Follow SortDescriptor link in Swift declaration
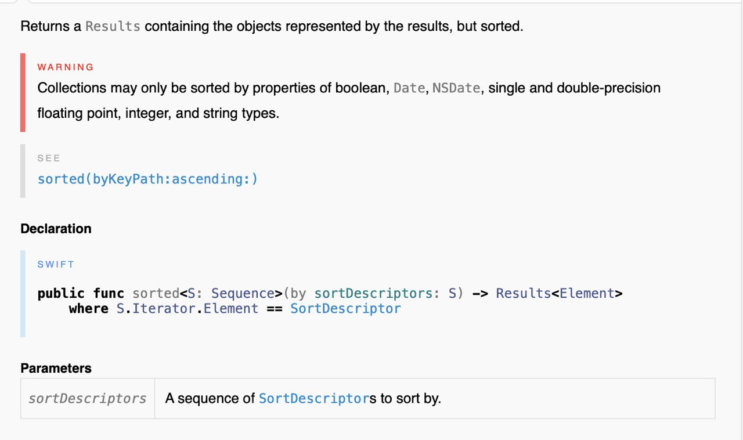This screenshot has height=440, width=743. [345, 308]
